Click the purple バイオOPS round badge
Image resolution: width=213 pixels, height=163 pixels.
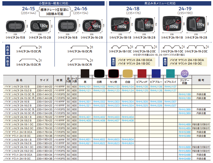184,73
